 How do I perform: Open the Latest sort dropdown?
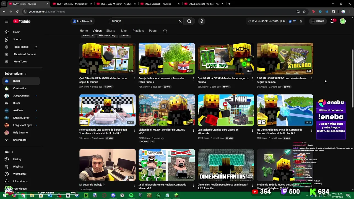pyautogui.click(x=88, y=35)
